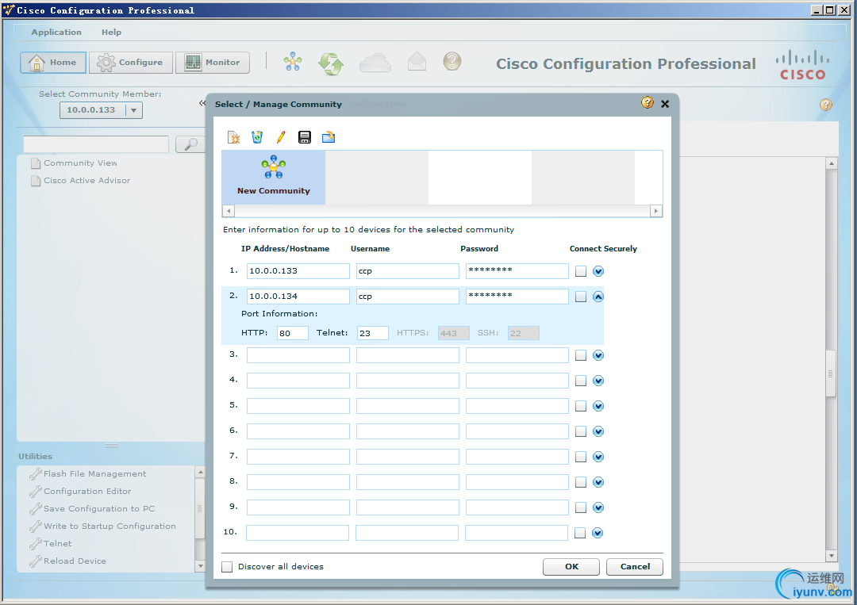Click the save community disk icon
Image resolution: width=857 pixels, height=605 pixels.
click(305, 137)
